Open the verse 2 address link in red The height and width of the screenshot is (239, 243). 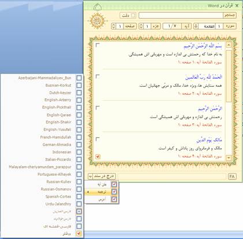[x=200, y=94]
